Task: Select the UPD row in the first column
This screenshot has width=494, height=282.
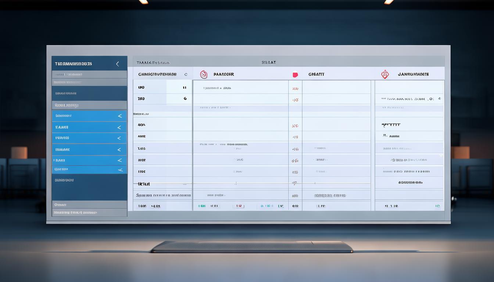Action: coord(141,88)
